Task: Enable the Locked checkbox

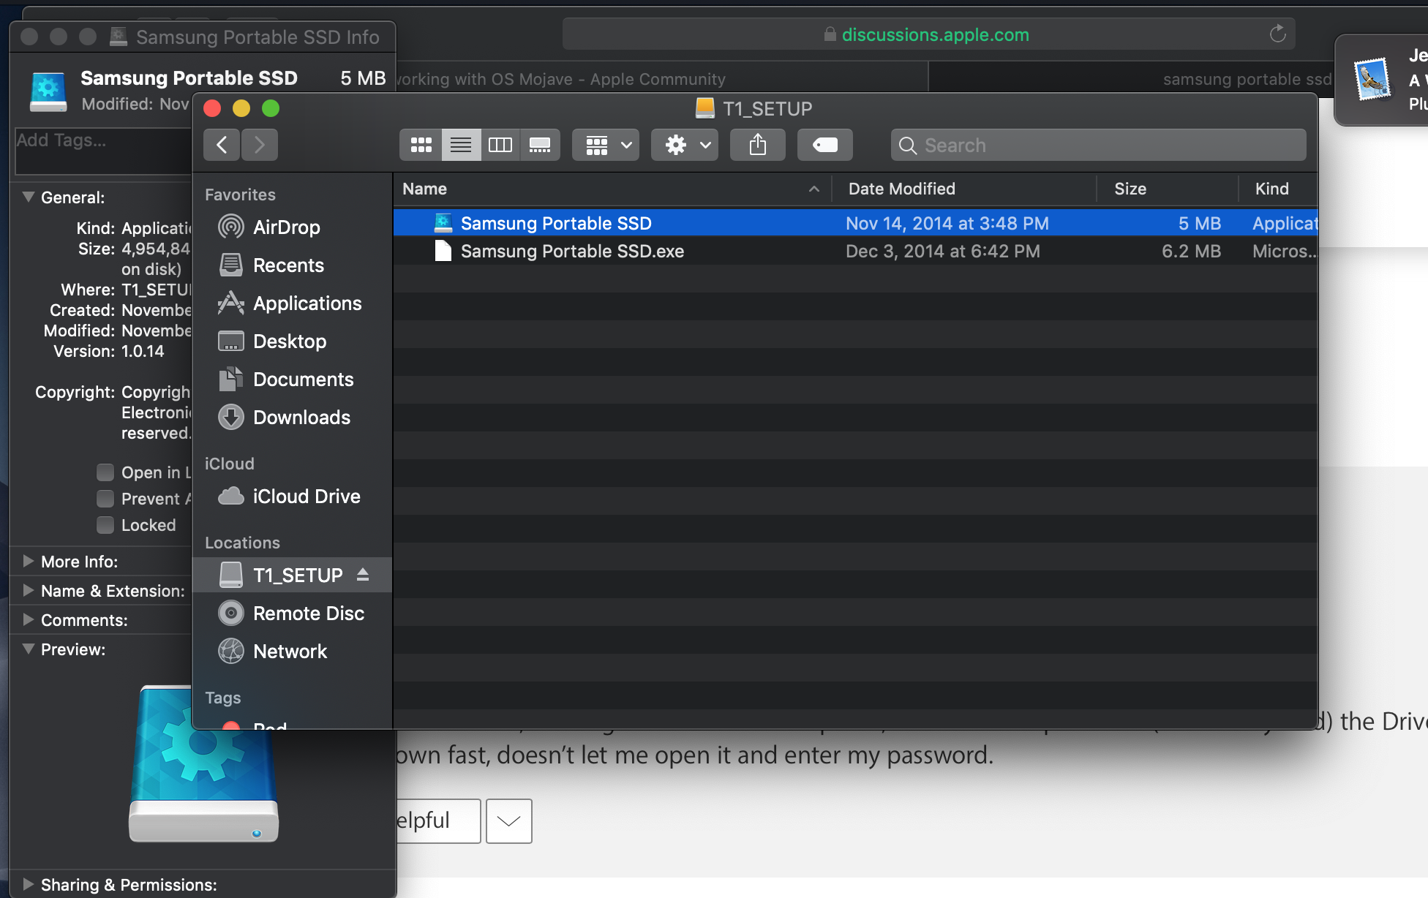Action: [105, 525]
